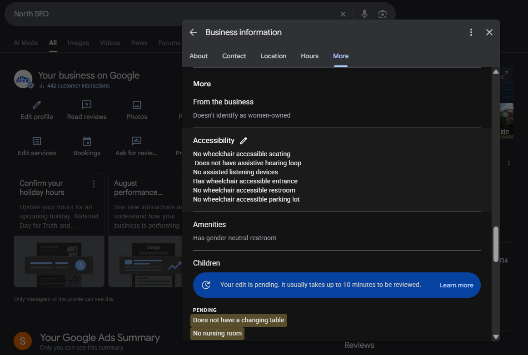Select the All search tab
The image size is (528, 355).
[53, 43]
